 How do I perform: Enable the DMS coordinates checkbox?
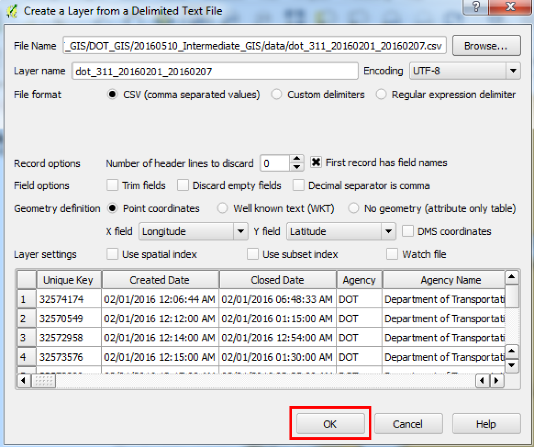click(x=408, y=231)
